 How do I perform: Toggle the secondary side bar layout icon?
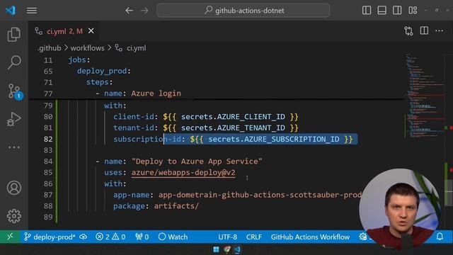pos(397,11)
